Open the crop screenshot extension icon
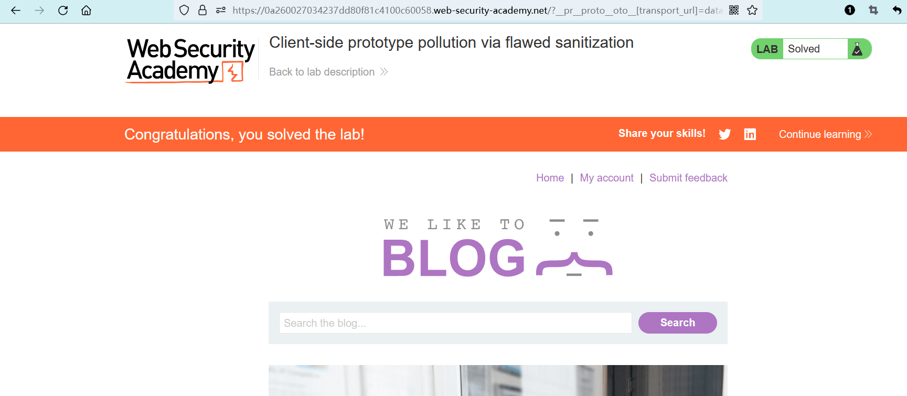The image size is (907, 396). 873,10
